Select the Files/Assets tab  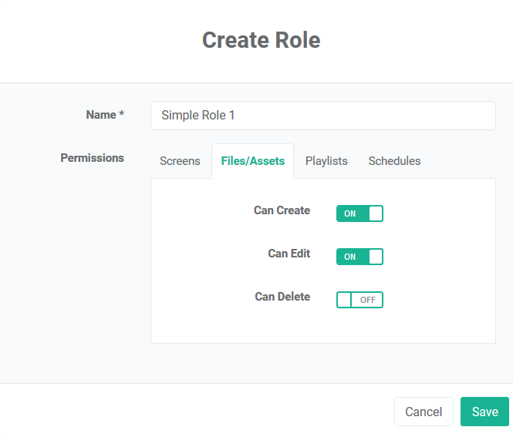(252, 161)
